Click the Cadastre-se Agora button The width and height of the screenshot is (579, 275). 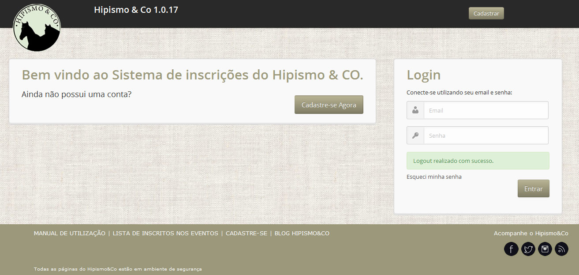[x=329, y=105]
